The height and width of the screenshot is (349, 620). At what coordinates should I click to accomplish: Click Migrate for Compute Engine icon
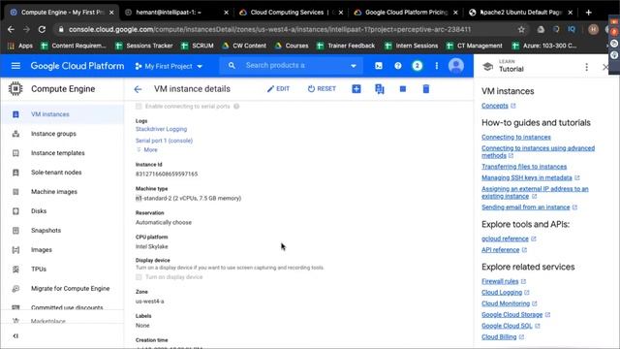tap(15, 289)
